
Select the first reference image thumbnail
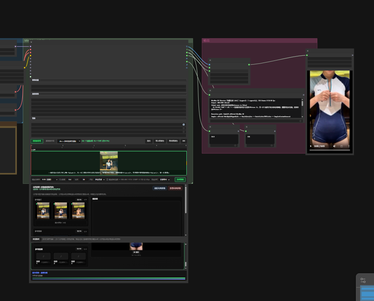click(x=43, y=211)
